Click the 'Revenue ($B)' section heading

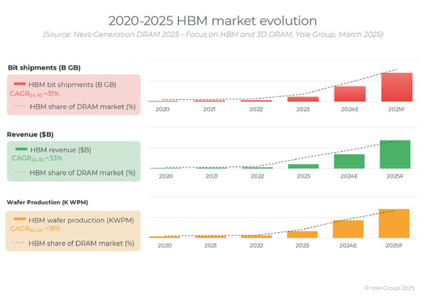[x=31, y=134]
